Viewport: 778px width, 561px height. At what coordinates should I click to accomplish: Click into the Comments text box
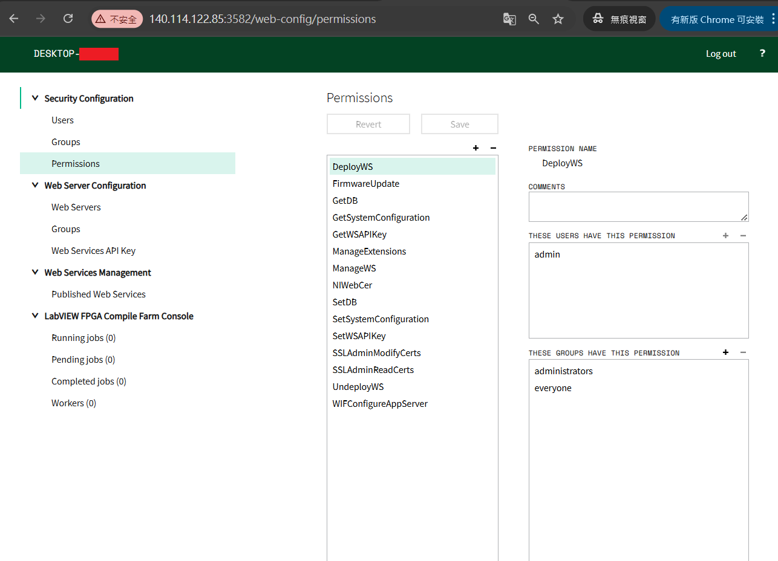(x=638, y=207)
